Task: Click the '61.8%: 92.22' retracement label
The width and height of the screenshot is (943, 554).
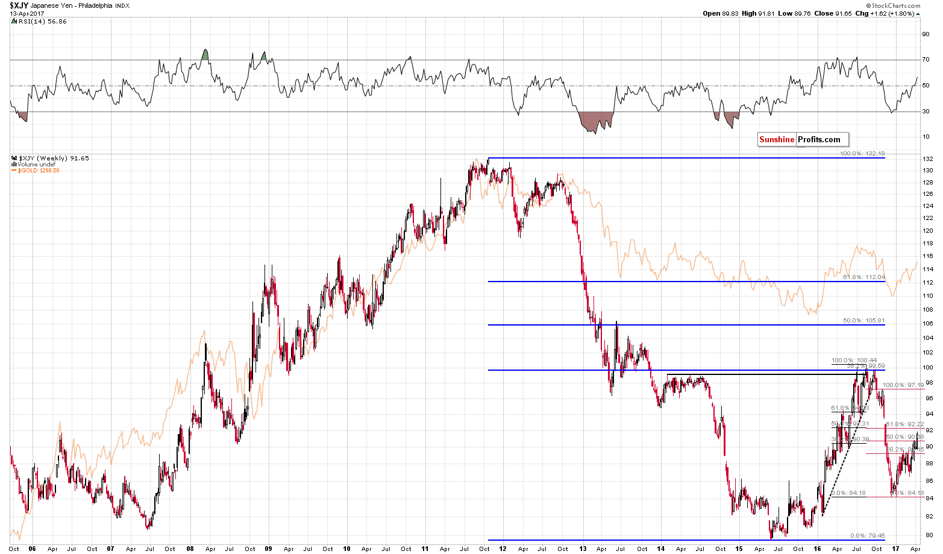Action: pyautogui.click(x=905, y=424)
